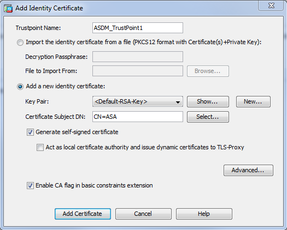
Task: Click New key pair button
Action: click(253, 101)
